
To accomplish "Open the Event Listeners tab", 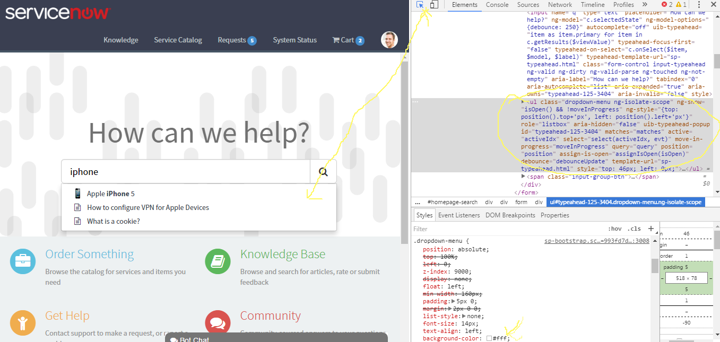I will click(x=458, y=215).
